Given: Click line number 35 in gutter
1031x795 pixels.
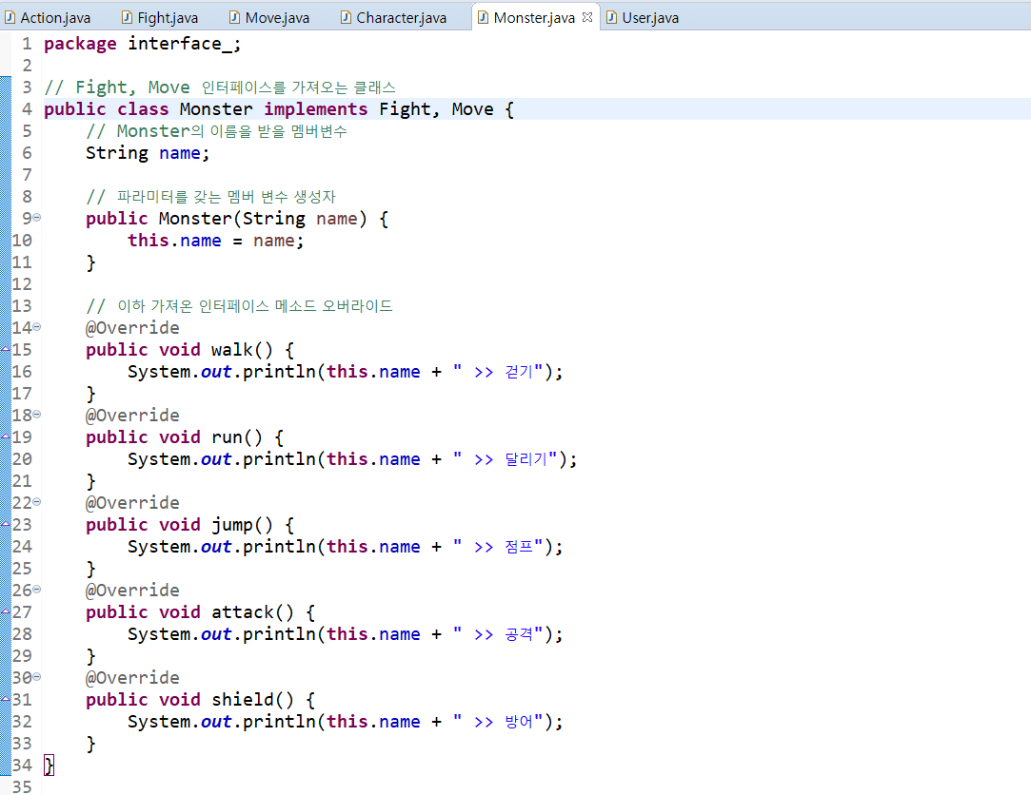Looking at the screenshot, I should (x=22, y=786).
